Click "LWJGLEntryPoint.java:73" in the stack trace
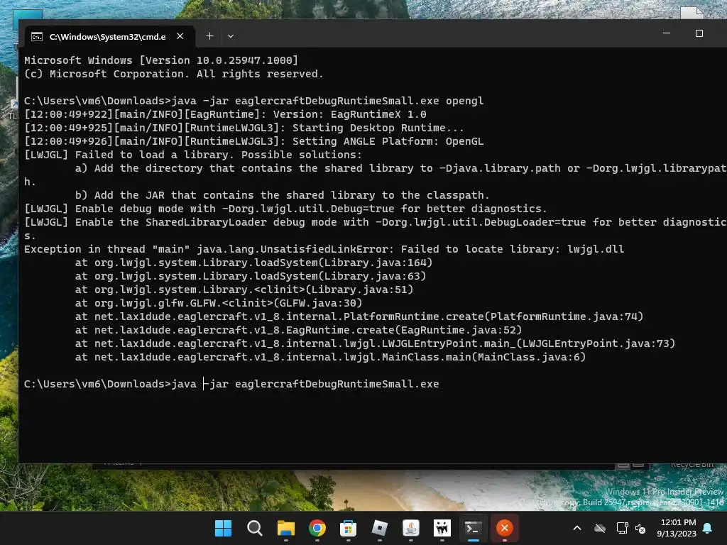This screenshot has width=727, height=545. [596, 343]
